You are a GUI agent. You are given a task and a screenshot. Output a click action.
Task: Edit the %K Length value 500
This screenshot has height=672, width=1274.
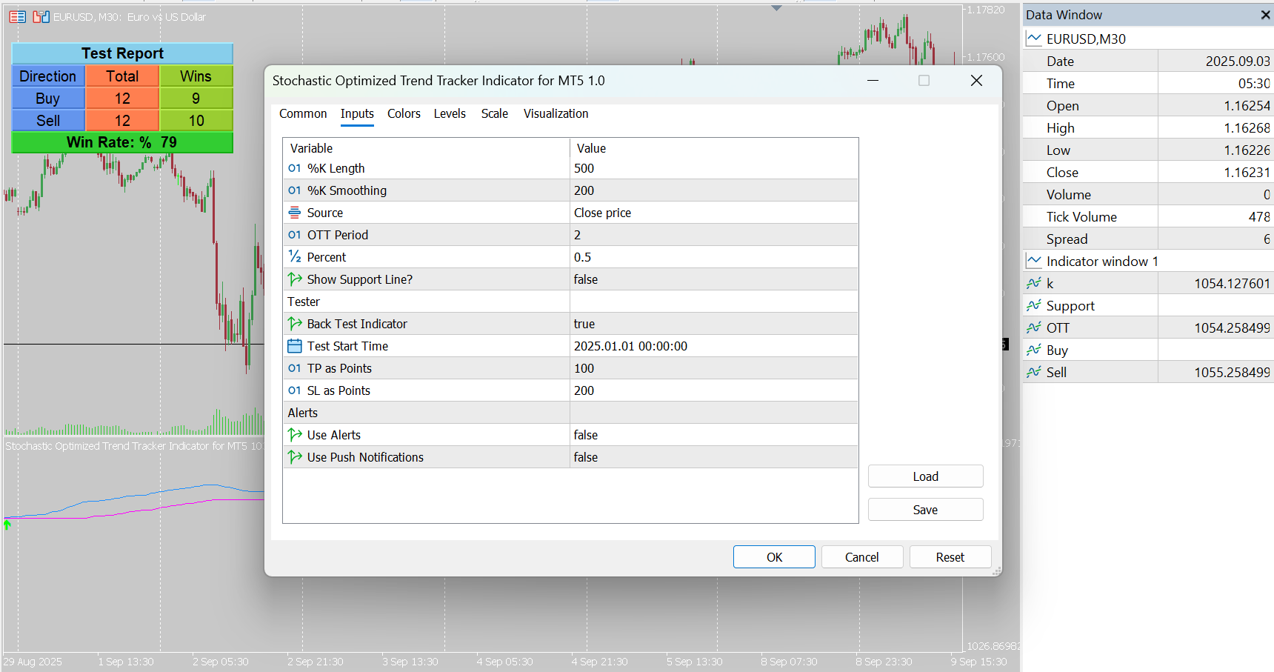coord(714,168)
